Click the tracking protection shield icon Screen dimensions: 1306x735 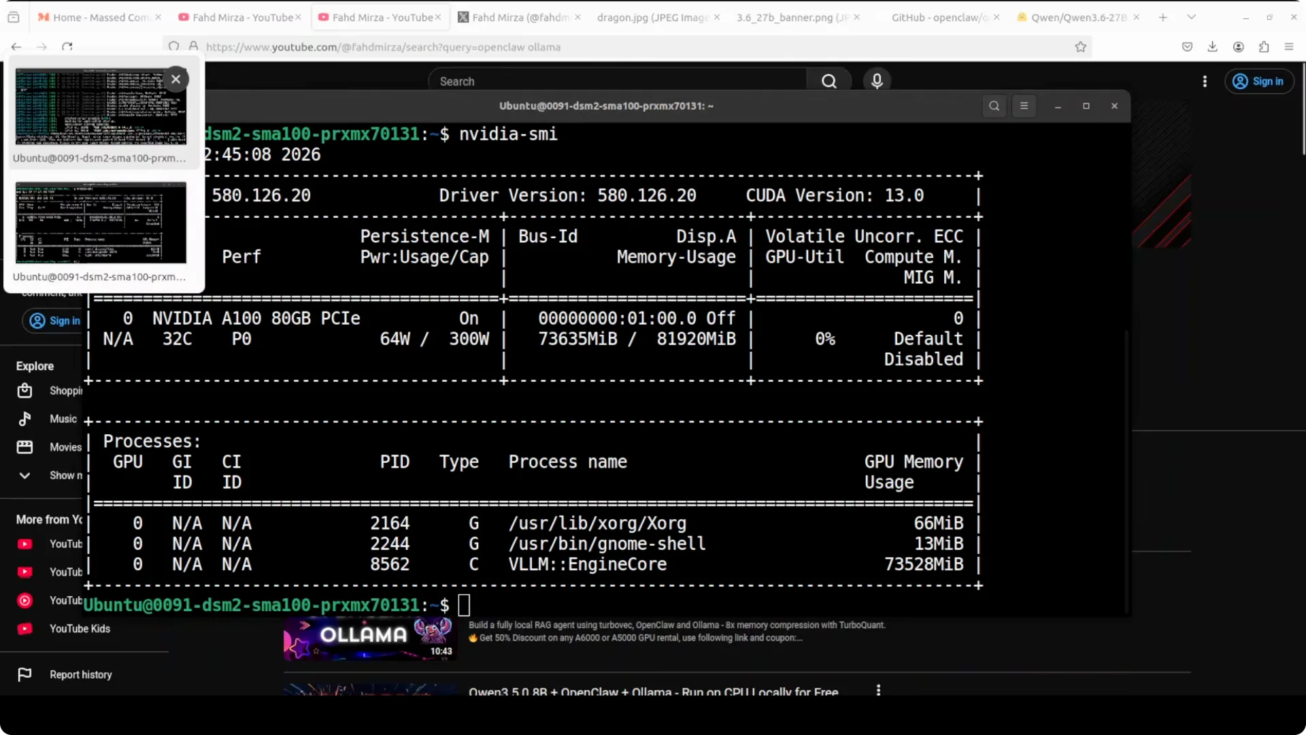[174, 47]
